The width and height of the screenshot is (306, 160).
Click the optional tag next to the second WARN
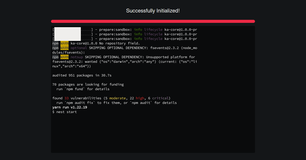[79, 48]
